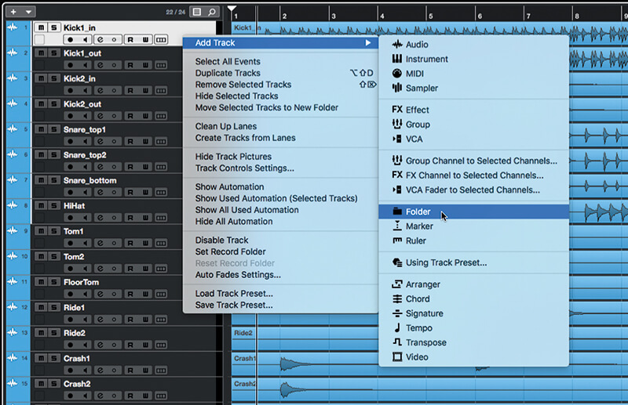Image resolution: width=628 pixels, height=405 pixels.
Task: Choose the MIDI track icon
Action: pos(397,73)
